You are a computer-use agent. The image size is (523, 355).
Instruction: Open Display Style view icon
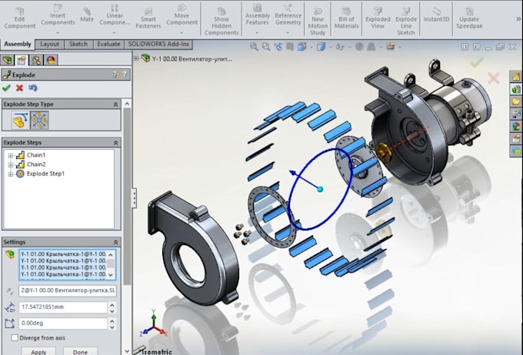coord(321,47)
